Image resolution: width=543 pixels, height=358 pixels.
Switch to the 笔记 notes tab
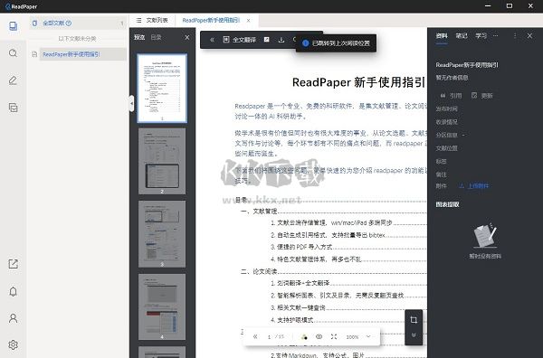coord(462,36)
